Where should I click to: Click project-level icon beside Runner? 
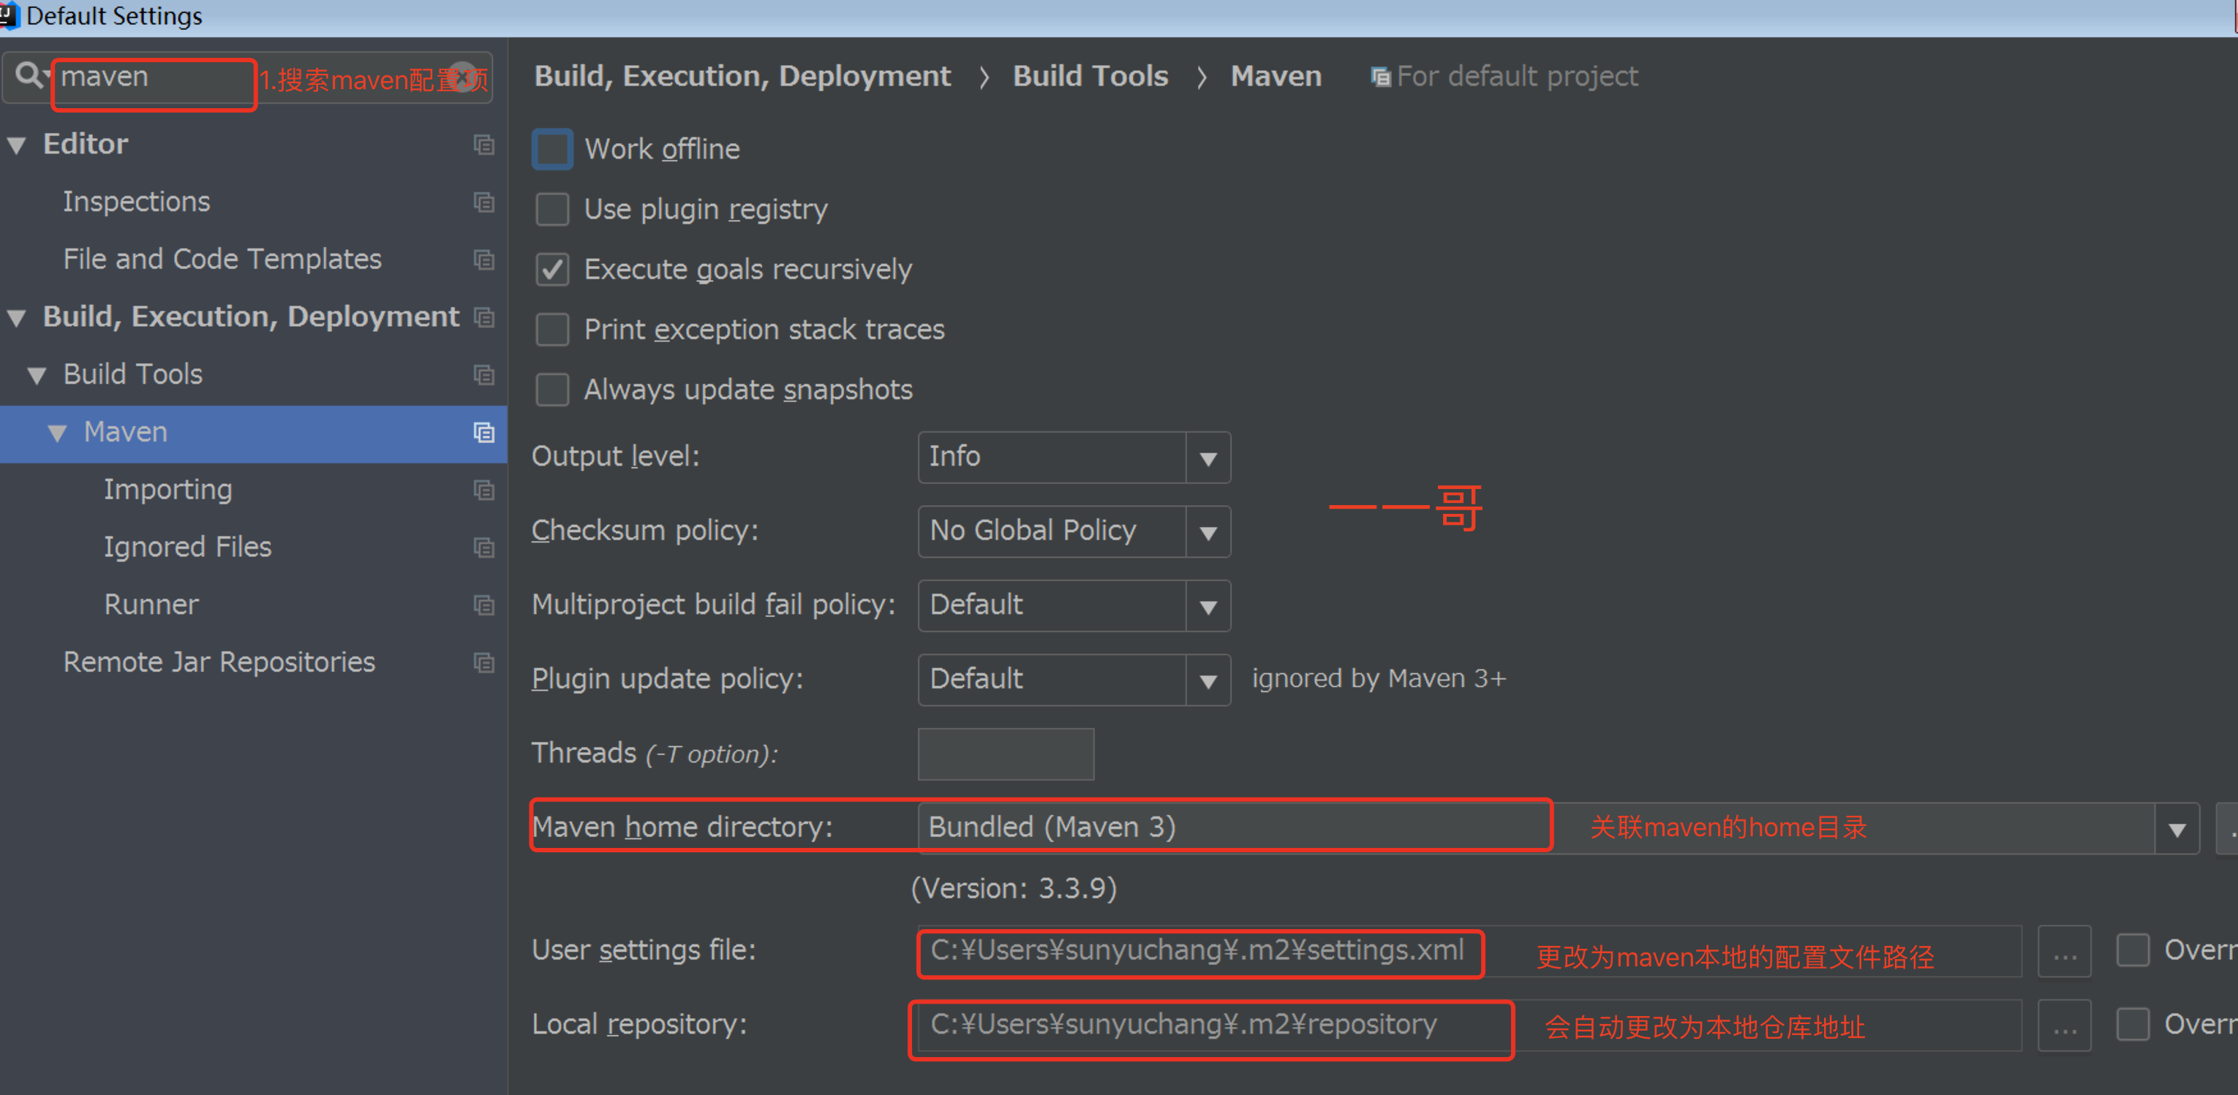[484, 605]
